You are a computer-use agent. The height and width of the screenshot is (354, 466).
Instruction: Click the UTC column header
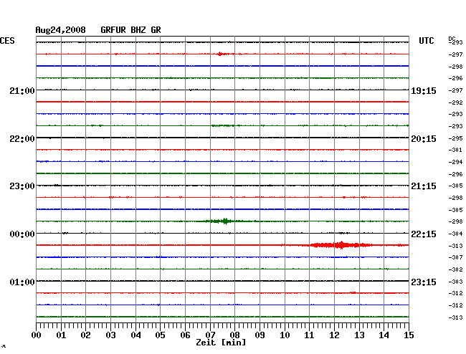click(426, 41)
